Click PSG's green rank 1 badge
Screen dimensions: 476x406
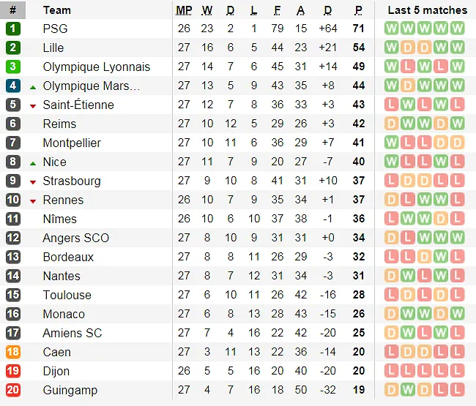coord(13,29)
